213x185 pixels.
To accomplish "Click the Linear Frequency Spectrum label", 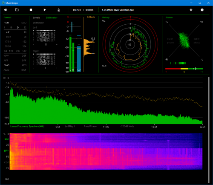I will coord(27,126).
